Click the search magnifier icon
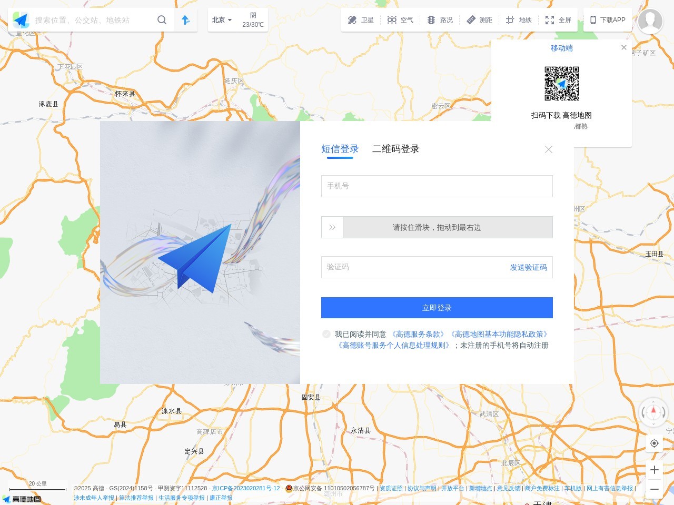The width and height of the screenshot is (674, 505). [x=162, y=19]
